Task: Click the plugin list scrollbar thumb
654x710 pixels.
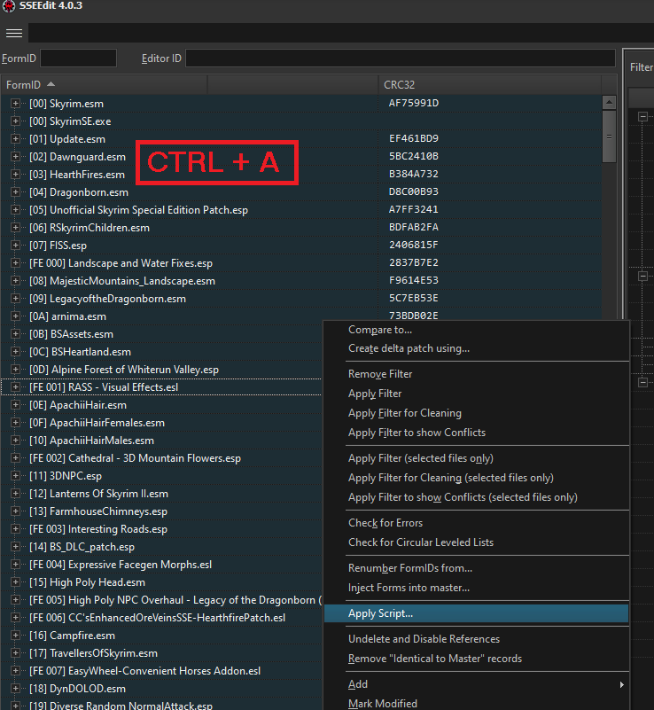Action: click(x=609, y=137)
